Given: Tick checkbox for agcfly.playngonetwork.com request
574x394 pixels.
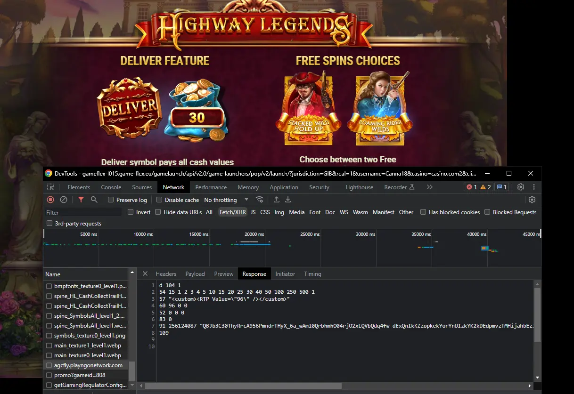Looking at the screenshot, I should 49,365.
